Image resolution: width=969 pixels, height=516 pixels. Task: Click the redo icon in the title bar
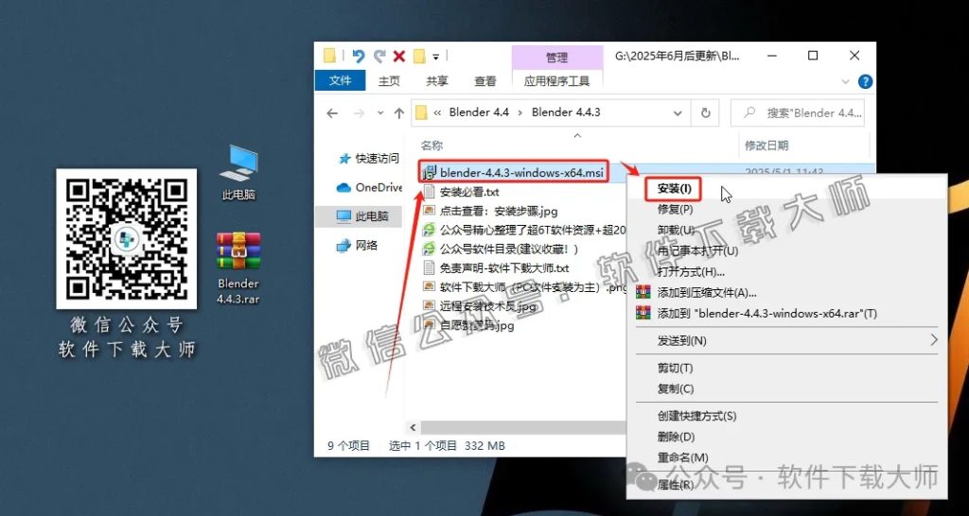click(379, 56)
